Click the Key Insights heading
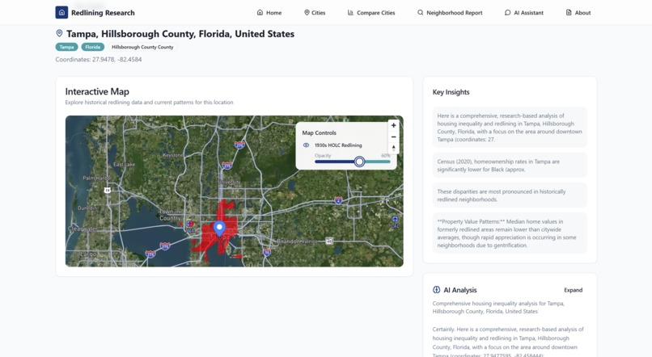 pyautogui.click(x=451, y=92)
